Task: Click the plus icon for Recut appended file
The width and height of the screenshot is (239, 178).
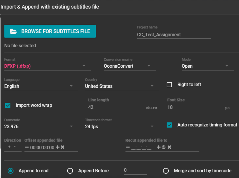Action: point(158,147)
